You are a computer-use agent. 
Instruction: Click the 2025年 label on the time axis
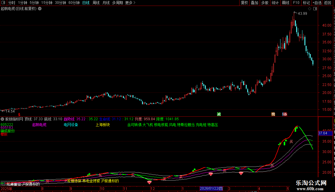point(7,188)
